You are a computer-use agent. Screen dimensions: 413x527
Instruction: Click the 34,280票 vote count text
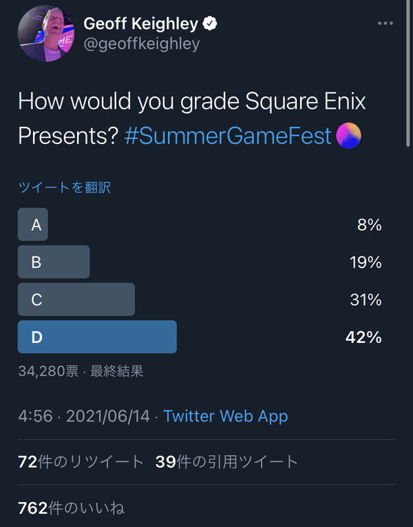click(x=48, y=371)
